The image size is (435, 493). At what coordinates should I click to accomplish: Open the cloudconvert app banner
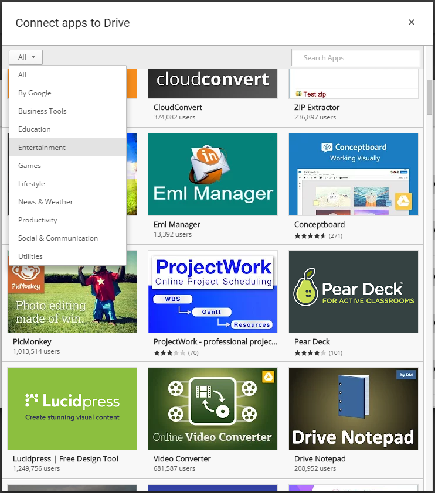click(213, 84)
